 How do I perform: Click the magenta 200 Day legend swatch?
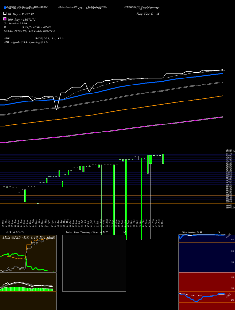tap(5, 19)
